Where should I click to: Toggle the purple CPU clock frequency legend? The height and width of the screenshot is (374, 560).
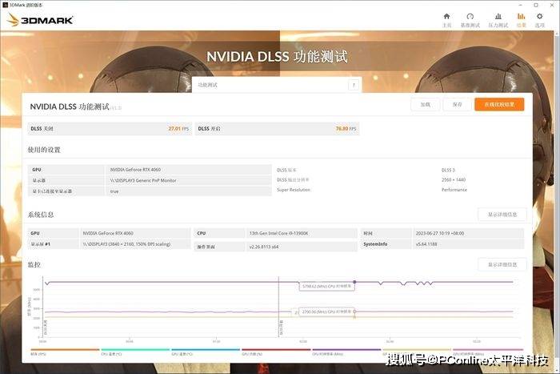(x=346, y=352)
